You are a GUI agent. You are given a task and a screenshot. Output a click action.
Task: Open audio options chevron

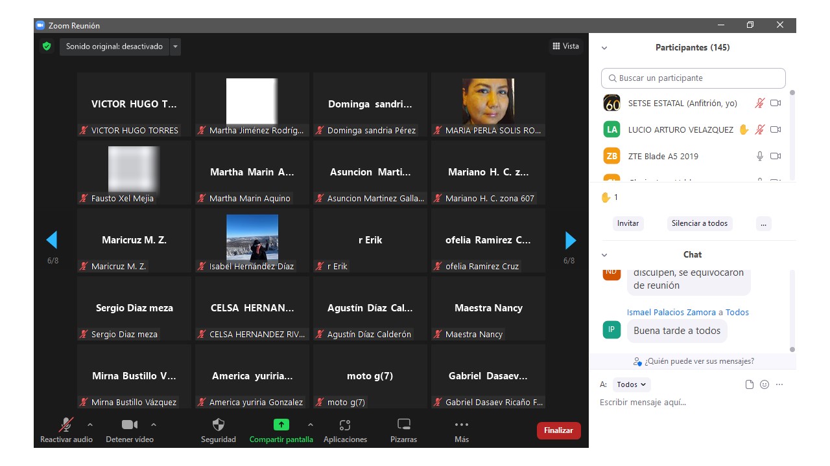89,425
